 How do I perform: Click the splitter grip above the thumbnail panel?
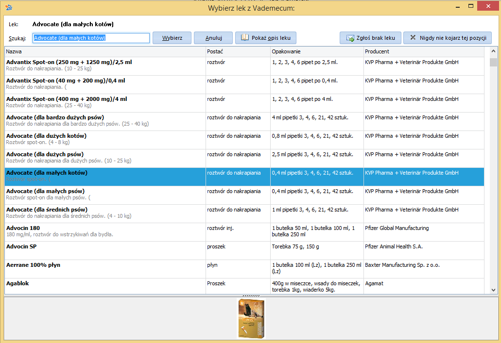click(x=251, y=296)
